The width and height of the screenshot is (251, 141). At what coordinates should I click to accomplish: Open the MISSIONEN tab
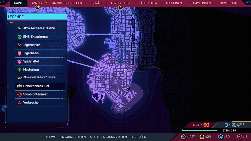[174, 3]
